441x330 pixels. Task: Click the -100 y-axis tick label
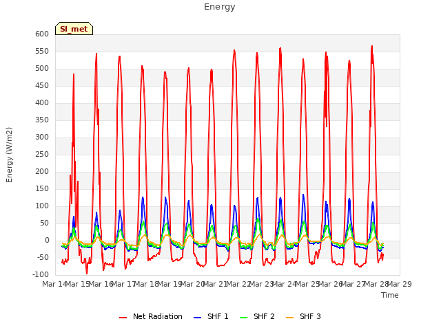click(41, 275)
